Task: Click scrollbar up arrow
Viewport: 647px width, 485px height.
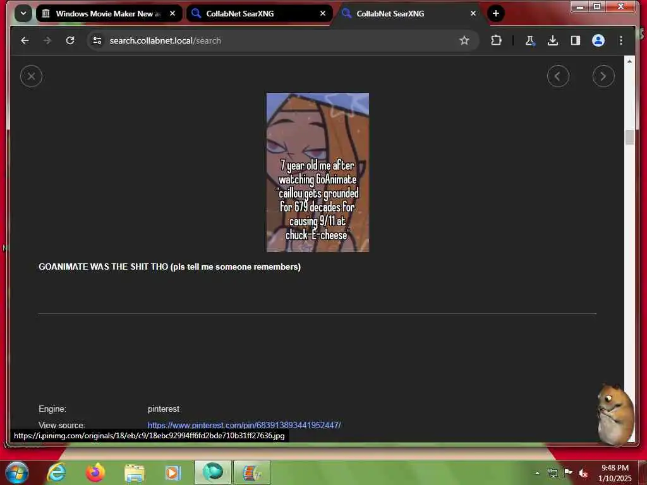Action: coord(629,61)
